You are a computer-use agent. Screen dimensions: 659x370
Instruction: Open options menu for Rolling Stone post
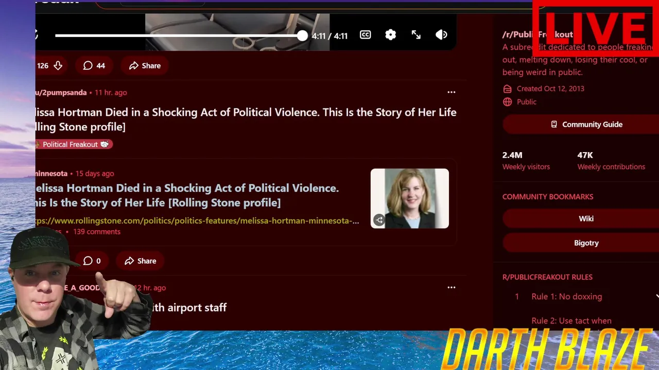point(452,92)
